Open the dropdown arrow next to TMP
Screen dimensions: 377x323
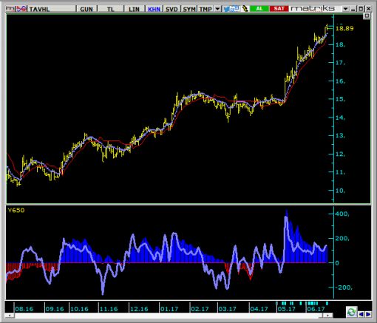(217, 9)
